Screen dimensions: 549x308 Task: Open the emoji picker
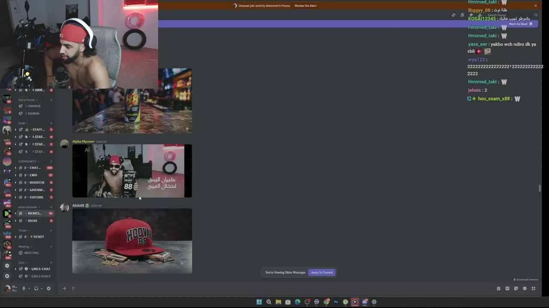(x=525, y=288)
